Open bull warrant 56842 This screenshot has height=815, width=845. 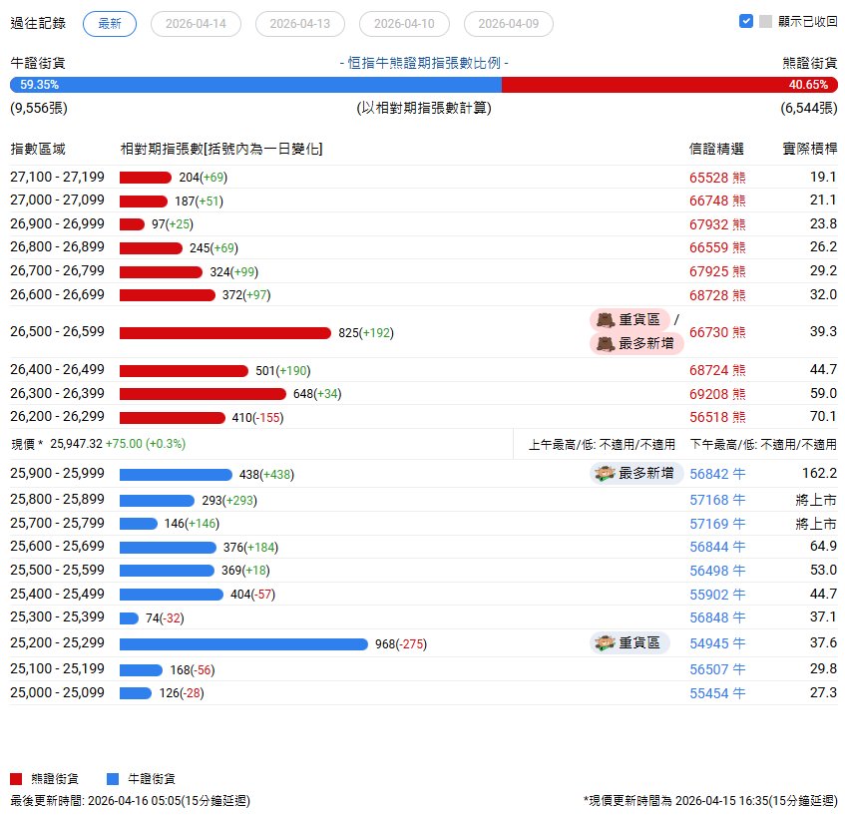(717, 474)
